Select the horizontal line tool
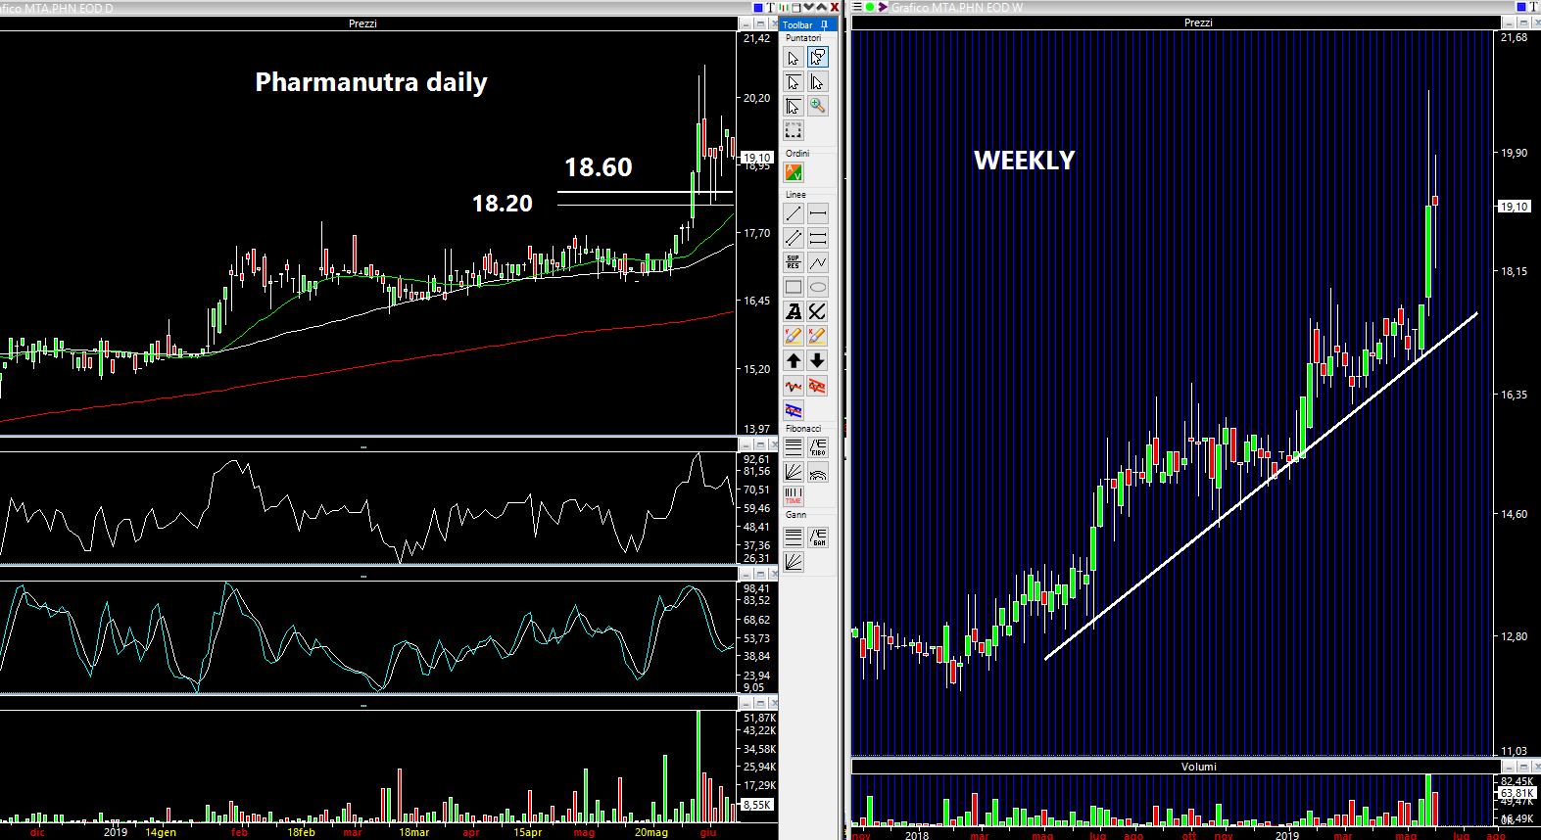The width and height of the screenshot is (1541, 840). tap(818, 213)
